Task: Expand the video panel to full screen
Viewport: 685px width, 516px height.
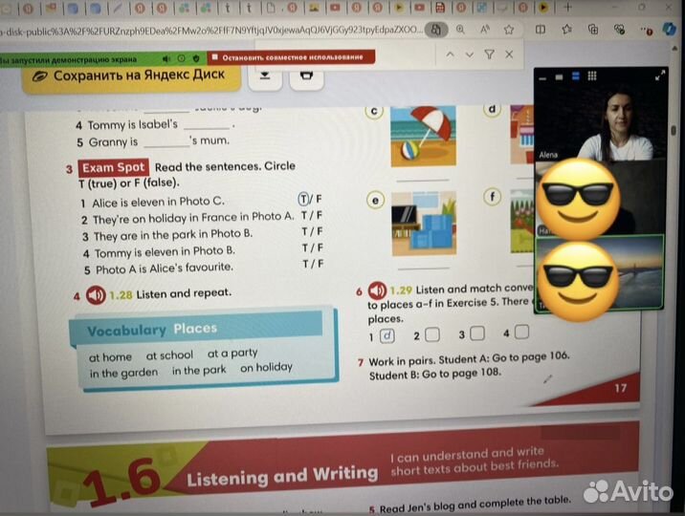Action: tap(658, 74)
